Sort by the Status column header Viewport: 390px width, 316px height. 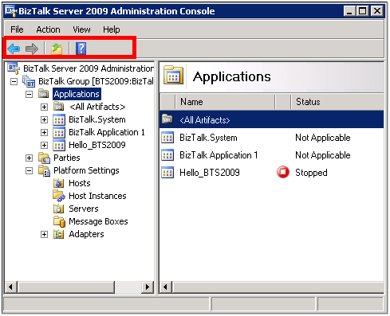[x=337, y=102]
